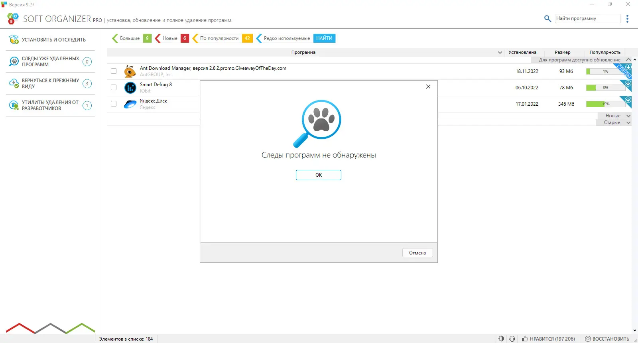The height and width of the screenshot is (343, 638).
Task: Tick the checkbox for Smart Defrag 8
Action: [114, 87]
